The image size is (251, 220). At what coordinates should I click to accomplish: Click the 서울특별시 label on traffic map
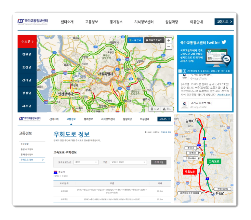point(105,74)
